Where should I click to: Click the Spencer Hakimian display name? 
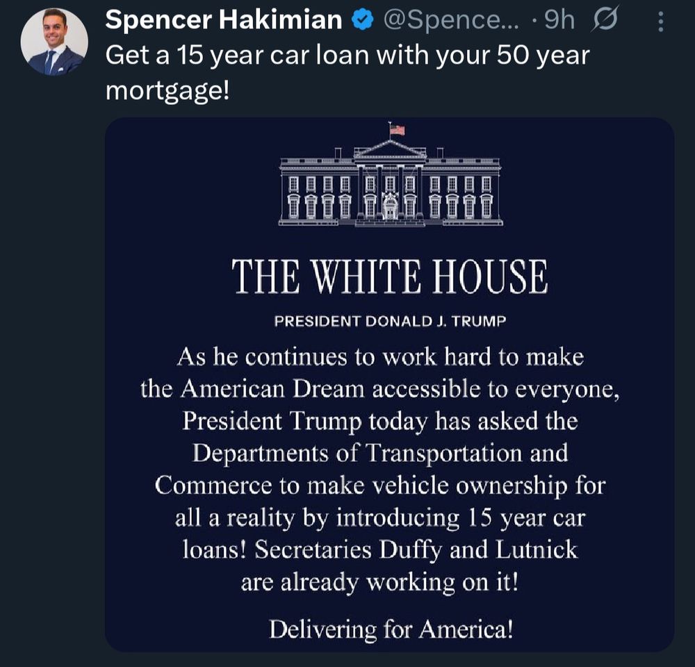(224, 22)
